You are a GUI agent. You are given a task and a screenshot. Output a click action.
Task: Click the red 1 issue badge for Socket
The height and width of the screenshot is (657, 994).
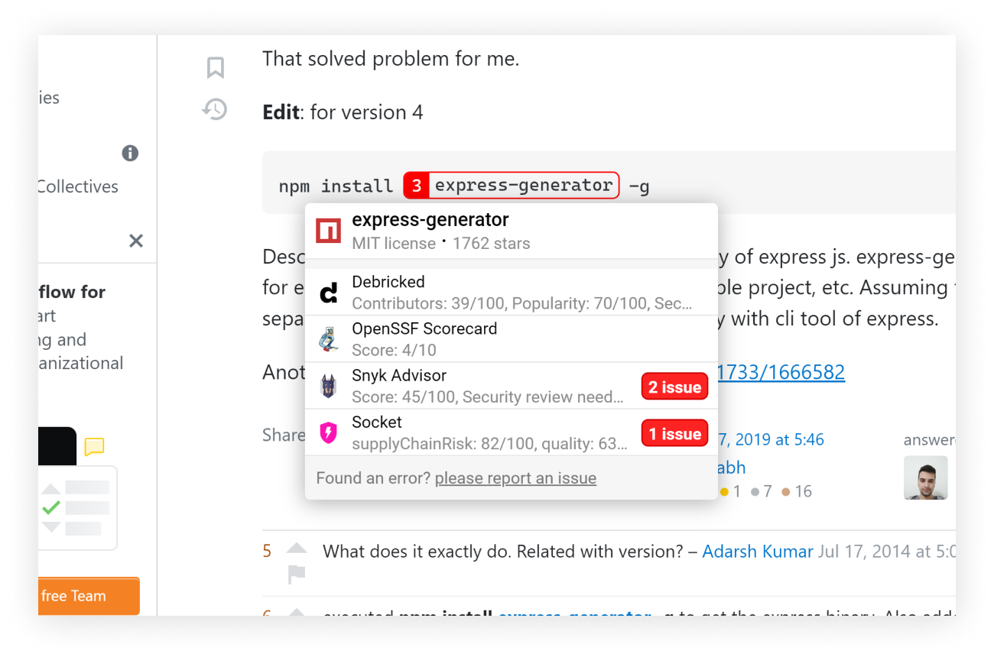point(674,434)
